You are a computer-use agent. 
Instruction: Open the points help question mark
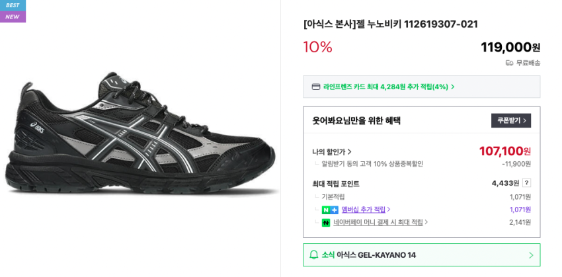[526, 183]
